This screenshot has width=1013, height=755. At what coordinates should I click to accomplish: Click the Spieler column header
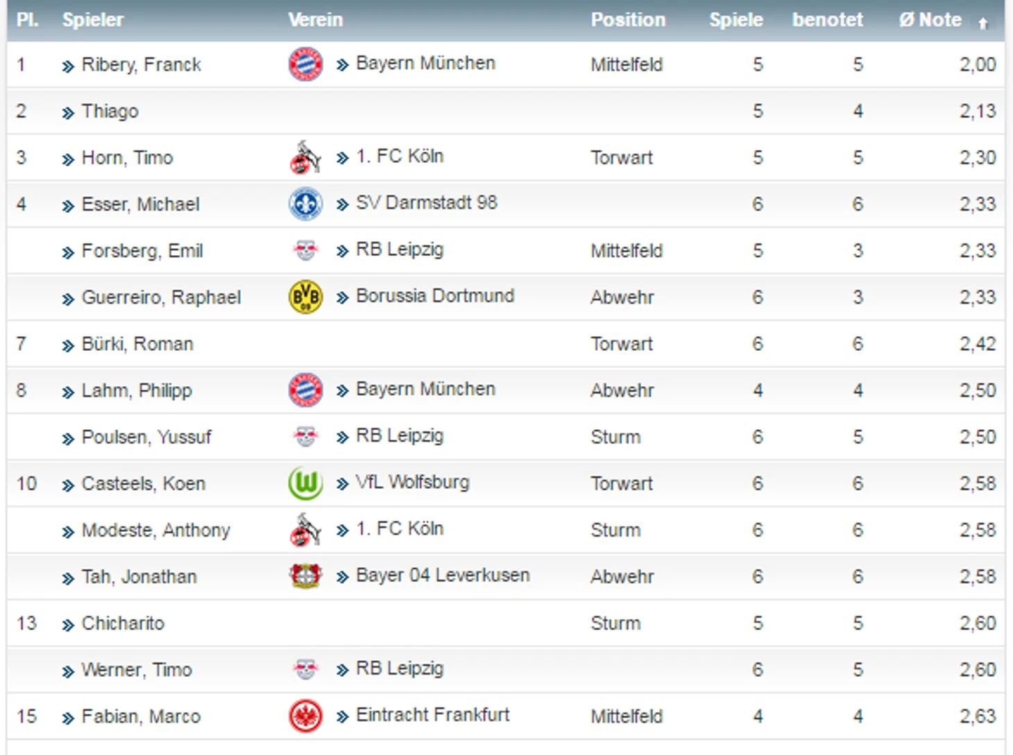pos(93,20)
